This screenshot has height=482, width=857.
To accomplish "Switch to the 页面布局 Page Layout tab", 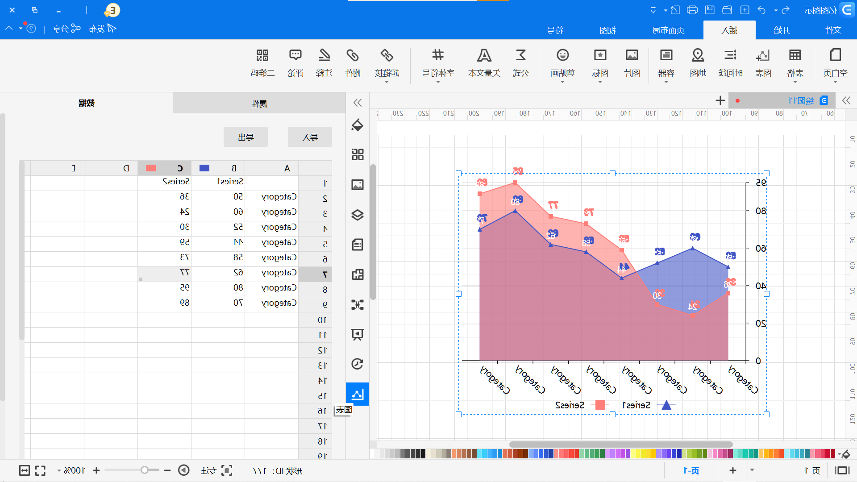I will point(668,30).
